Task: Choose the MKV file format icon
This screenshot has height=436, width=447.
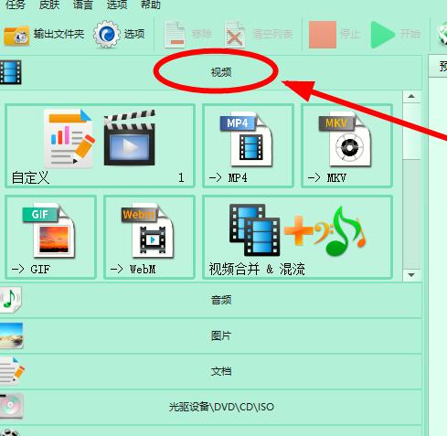Action: click(346, 140)
